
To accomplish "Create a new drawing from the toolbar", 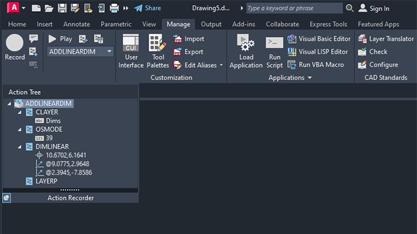I will point(36,8).
